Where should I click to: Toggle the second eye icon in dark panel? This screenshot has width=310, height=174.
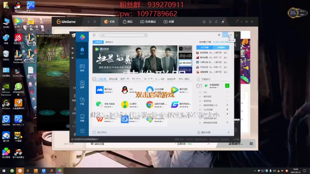[72, 53]
